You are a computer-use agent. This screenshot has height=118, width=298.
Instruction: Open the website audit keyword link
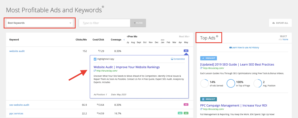(x=17, y=51)
